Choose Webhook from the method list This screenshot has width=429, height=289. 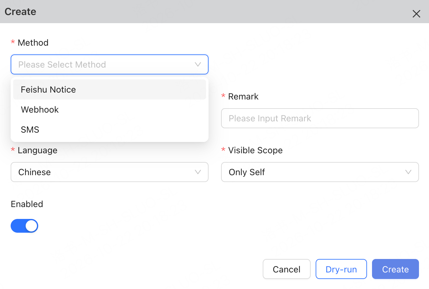click(110, 109)
